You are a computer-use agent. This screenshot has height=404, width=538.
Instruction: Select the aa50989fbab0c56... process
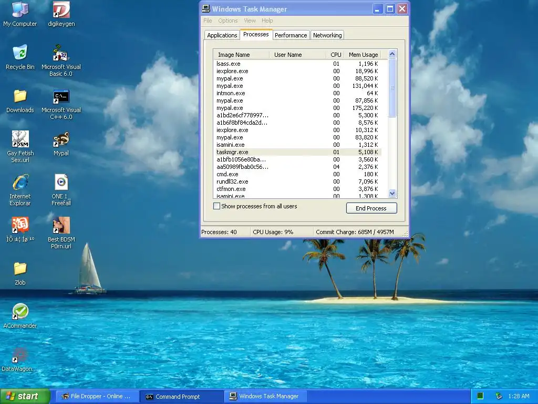(297, 167)
